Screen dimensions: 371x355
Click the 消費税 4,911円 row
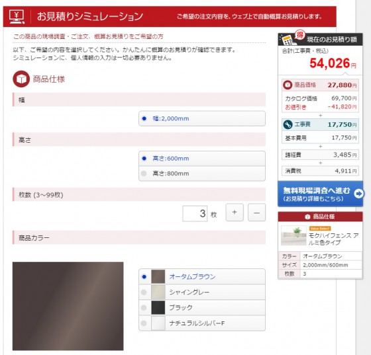click(320, 171)
